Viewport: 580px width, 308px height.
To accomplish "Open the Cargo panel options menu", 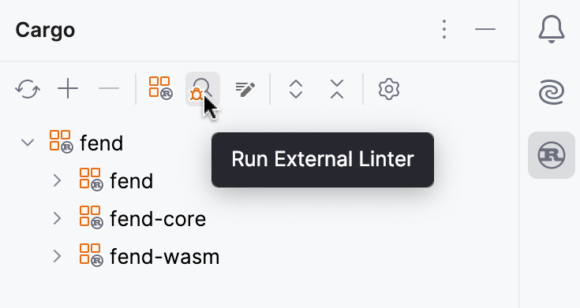I will (444, 29).
